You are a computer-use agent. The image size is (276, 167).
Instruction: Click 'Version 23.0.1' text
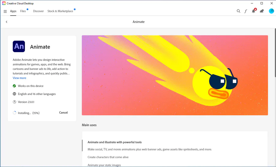26,102
